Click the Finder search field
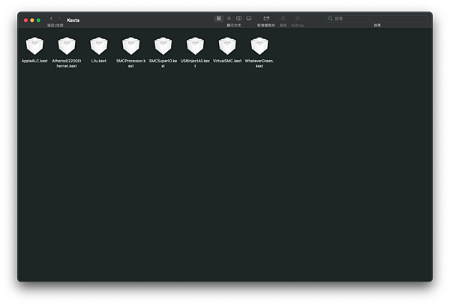The width and height of the screenshot is (450, 305). [377, 19]
